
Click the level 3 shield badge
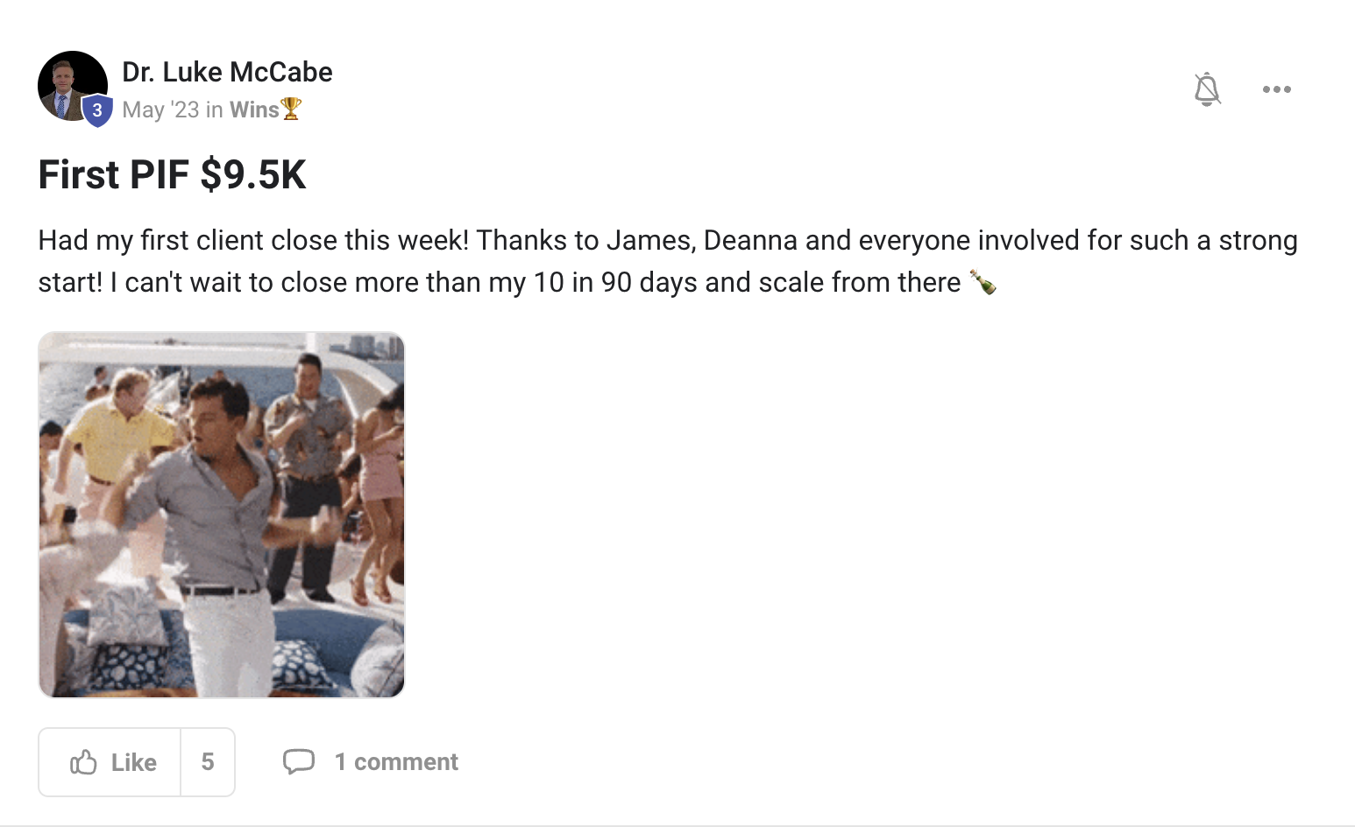coord(97,111)
